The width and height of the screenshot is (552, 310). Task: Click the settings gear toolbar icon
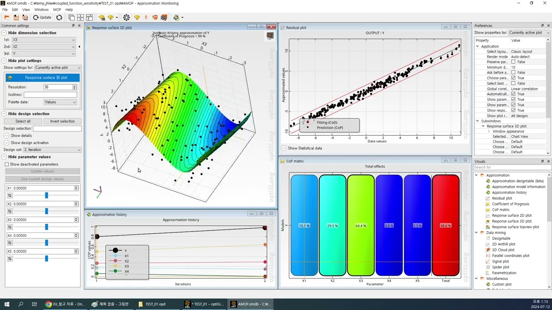pos(126,18)
